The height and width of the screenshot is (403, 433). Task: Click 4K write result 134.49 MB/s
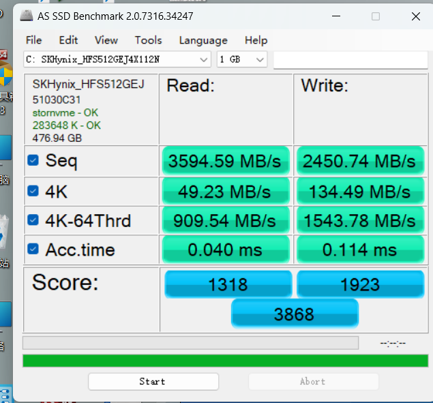(360, 191)
